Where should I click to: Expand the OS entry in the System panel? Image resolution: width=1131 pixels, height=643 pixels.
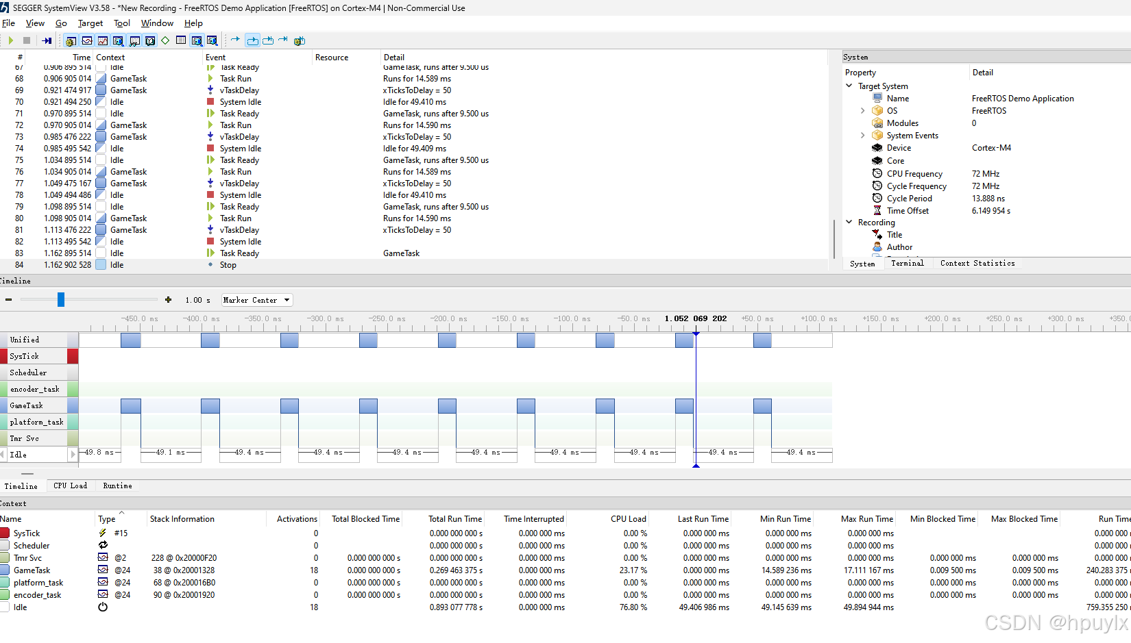coord(862,110)
